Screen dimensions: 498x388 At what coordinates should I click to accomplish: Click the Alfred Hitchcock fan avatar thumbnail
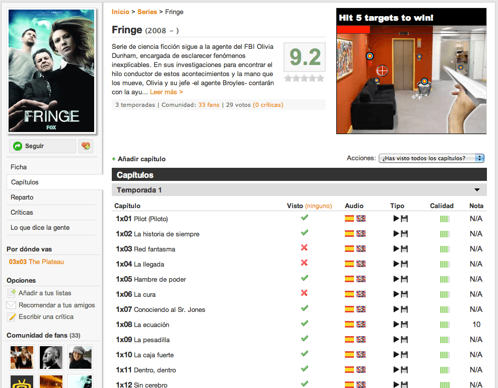51,357
